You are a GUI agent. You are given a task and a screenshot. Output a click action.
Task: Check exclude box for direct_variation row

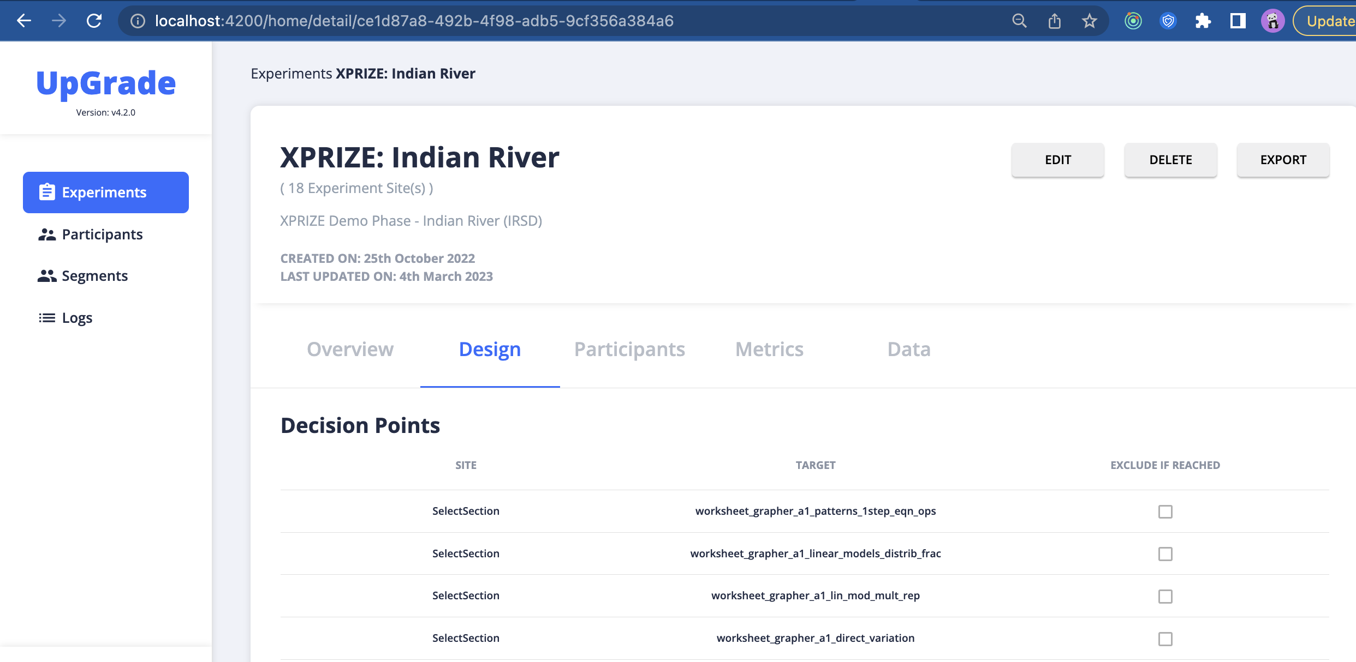[1165, 639]
